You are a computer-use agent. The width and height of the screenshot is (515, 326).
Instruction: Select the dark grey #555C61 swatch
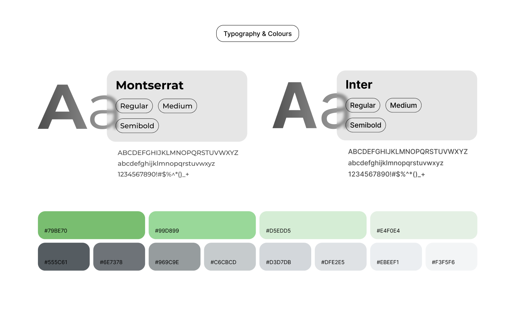[x=64, y=256]
